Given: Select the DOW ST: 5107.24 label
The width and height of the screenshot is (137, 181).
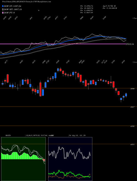Looking at the screenshot, I should [12, 6].
